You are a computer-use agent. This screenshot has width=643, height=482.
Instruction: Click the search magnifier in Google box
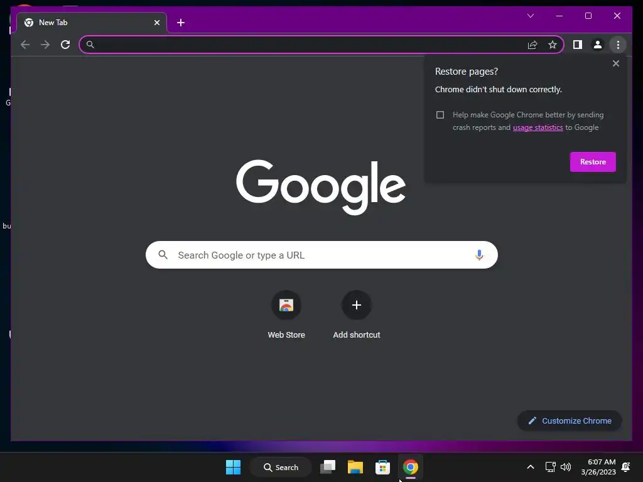pyautogui.click(x=163, y=255)
